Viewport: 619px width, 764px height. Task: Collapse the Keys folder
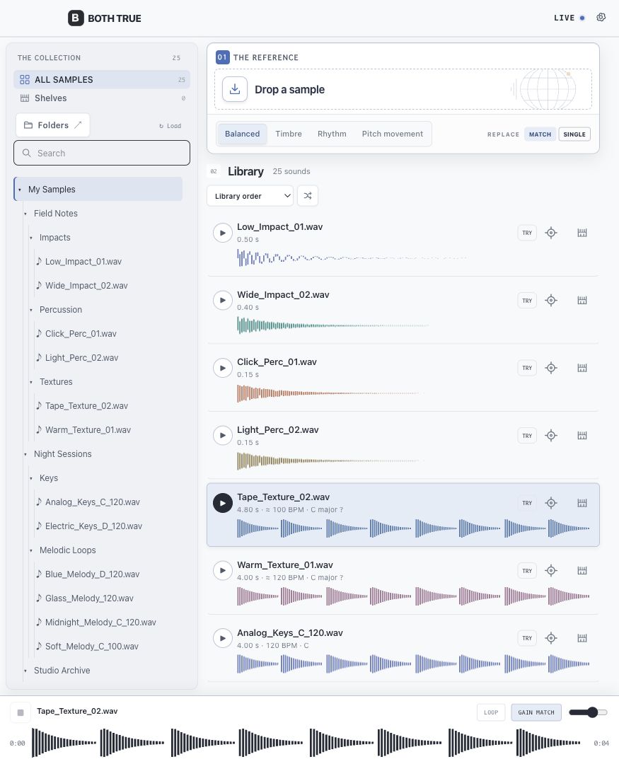[30, 478]
